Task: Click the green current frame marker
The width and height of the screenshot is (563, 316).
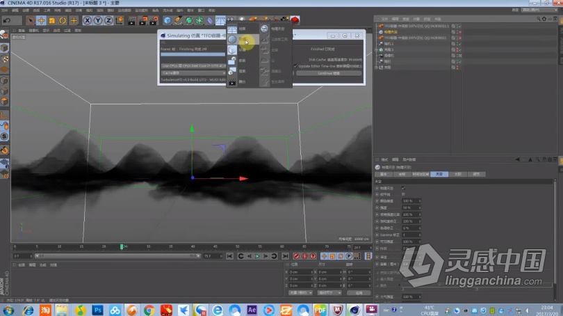Action: point(122,246)
